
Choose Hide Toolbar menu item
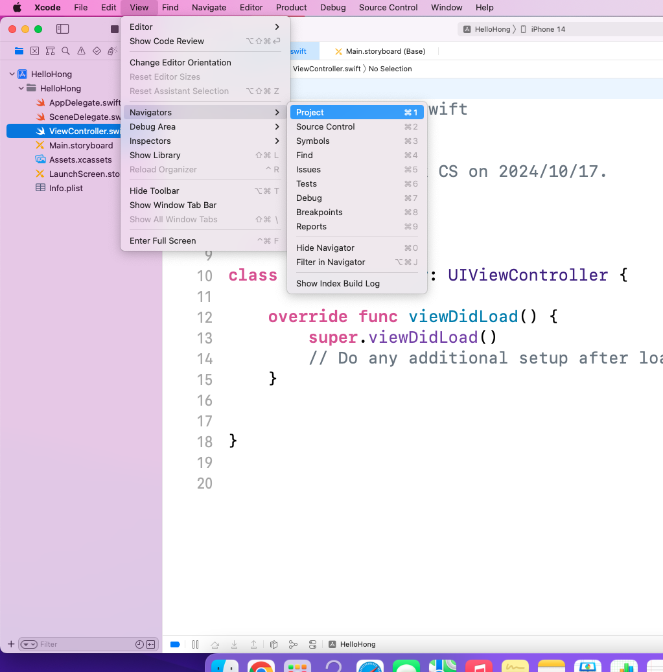(205, 191)
